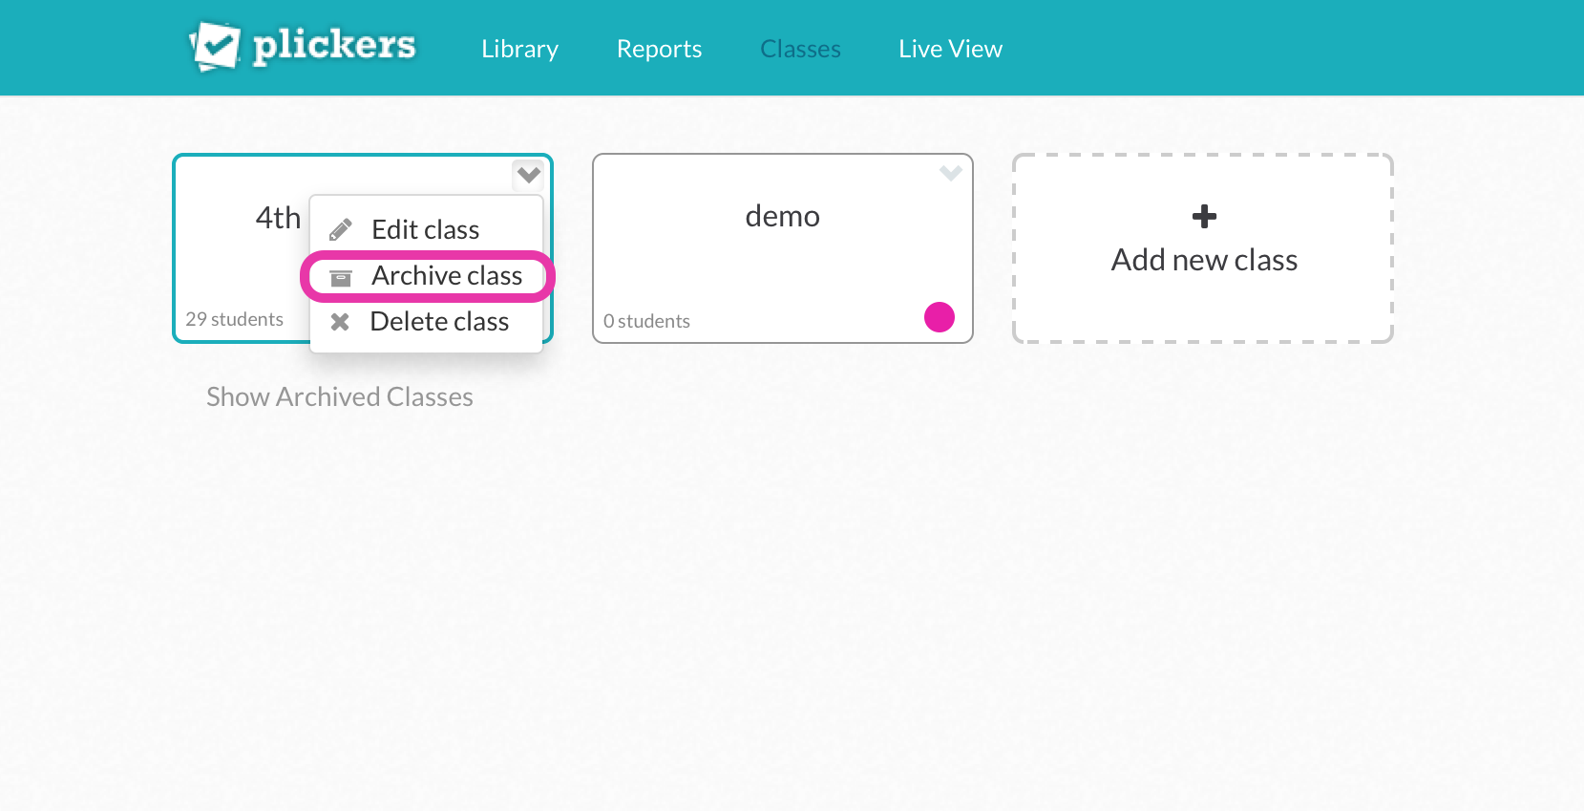
Task: Expand the demo class dropdown arrow
Action: click(950, 173)
